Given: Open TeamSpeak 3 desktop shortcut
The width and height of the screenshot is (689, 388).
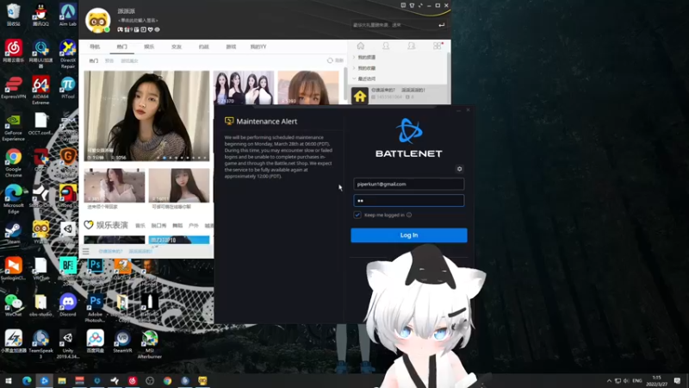Looking at the screenshot, I should [x=40, y=344].
